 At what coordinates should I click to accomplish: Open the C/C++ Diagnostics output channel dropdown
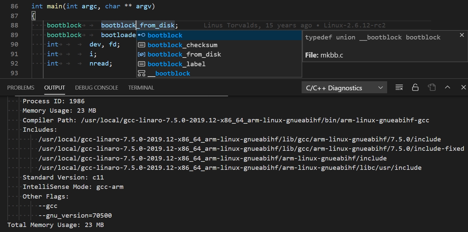pyautogui.click(x=344, y=88)
